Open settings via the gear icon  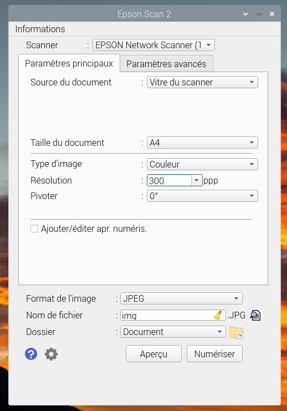click(51, 354)
